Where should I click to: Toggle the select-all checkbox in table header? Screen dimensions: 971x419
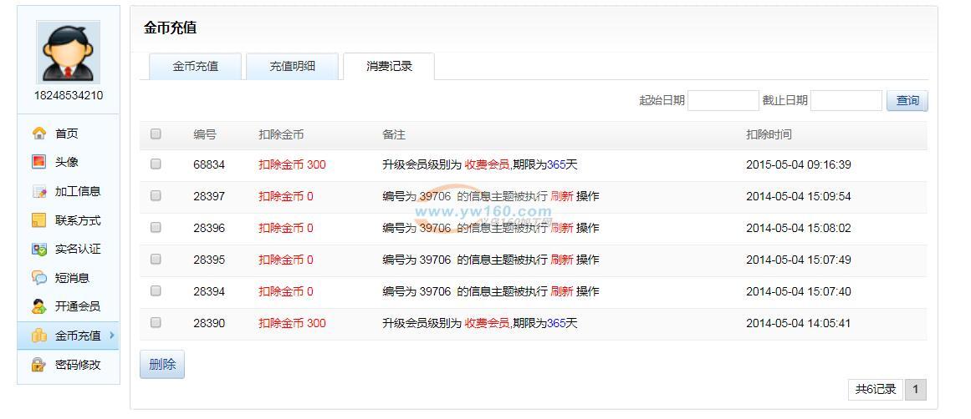[156, 134]
